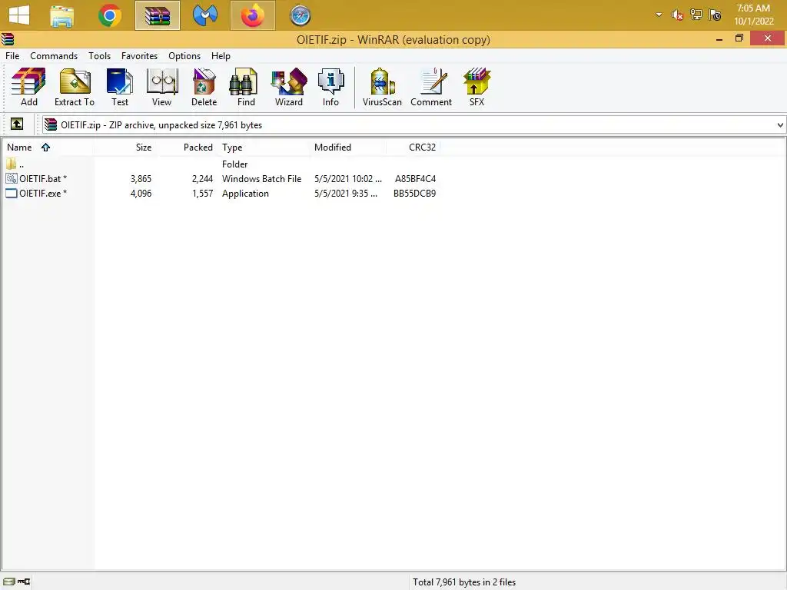This screenshot has height=590, width=787.
Task: Select the OIETIF.exe file name
Action: pos(43,193)
